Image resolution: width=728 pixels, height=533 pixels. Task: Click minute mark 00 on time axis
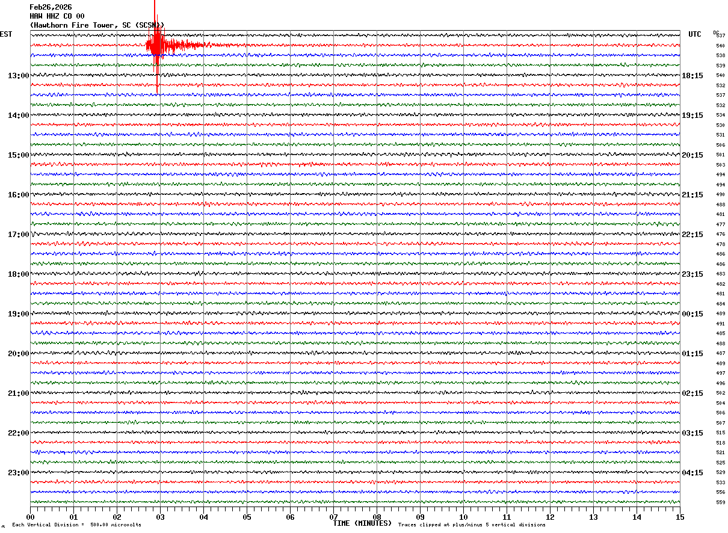click(31, 517)
